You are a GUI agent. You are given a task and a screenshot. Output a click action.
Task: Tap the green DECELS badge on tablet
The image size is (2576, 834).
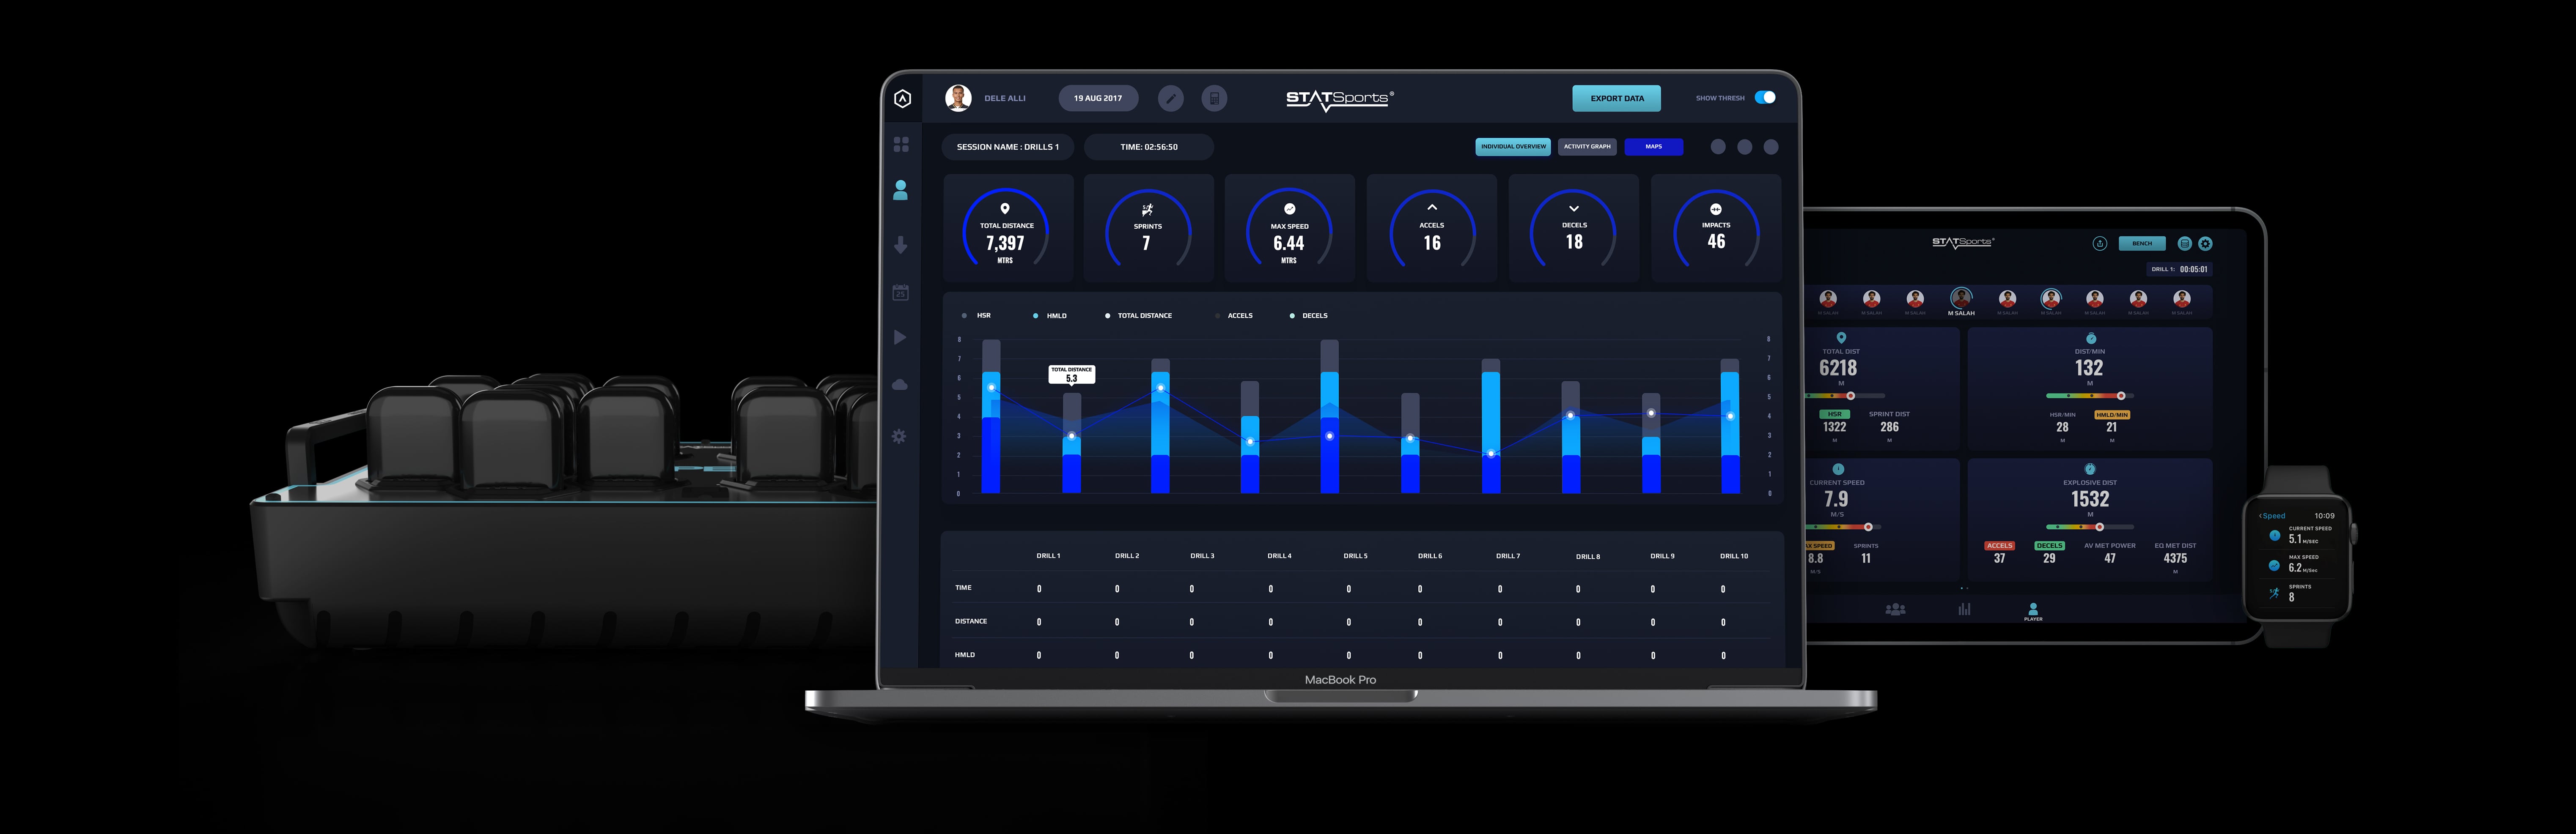(x=2049, y=546)
